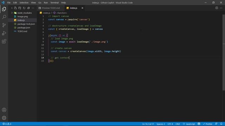Collapse the explorer section chevron
This screenshot has width=225, height=126.
point(12,8)
